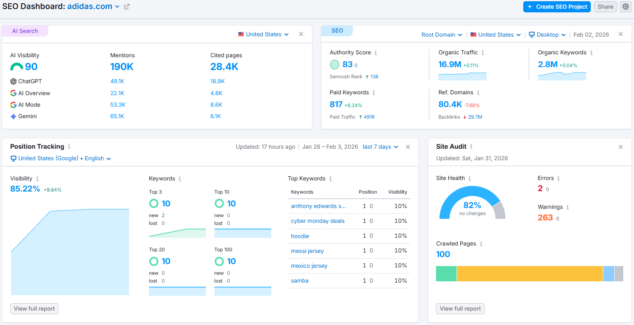The height and width of the screenshot is (325, 634).
Task: Click View full report under Position Tracking
Action: coord(34,309)
